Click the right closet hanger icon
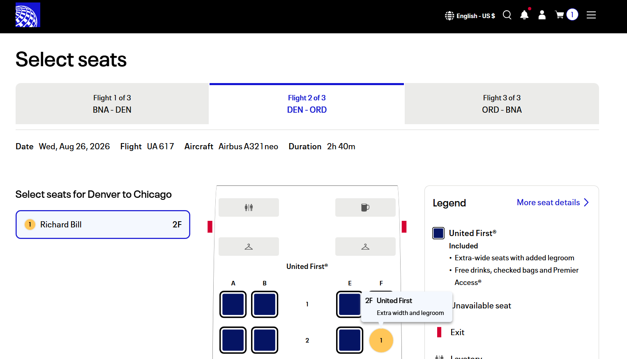The image size is (627, 359). click(365, 246)
